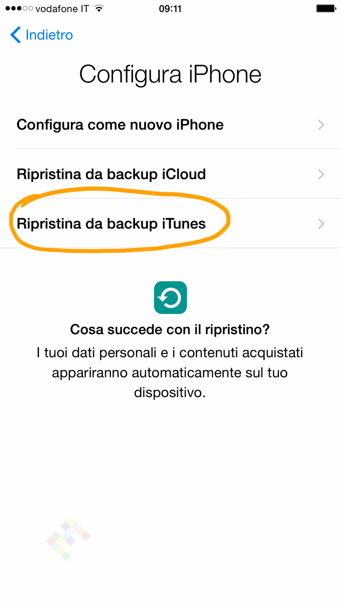Image resolution: width=341 pixels, height=607 pixels.
Task: Tap the 09:11 clock in status bar
Action: point(170,8)
